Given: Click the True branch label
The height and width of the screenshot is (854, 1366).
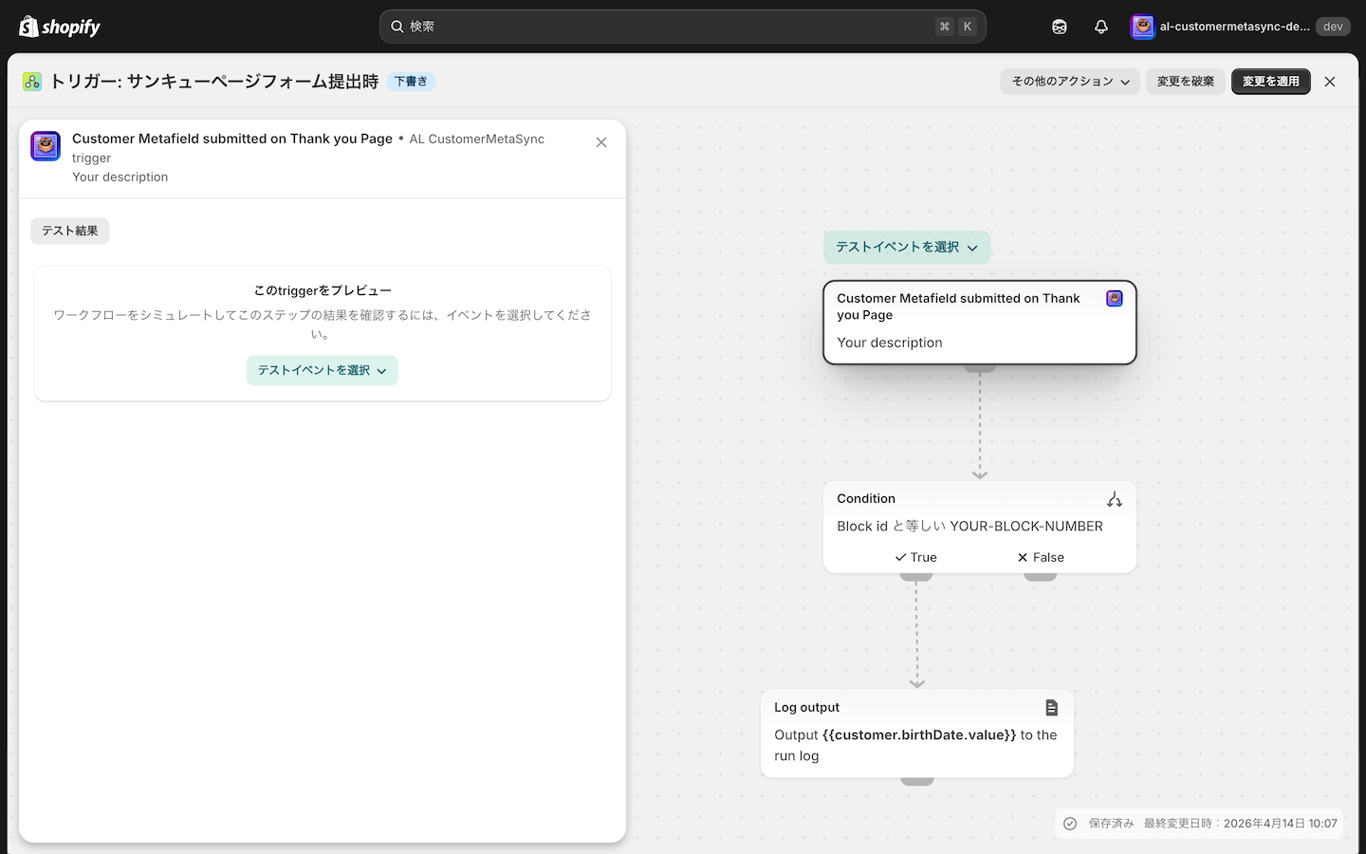Looking at the screenshot, I should pyautogui.click(x=916, y=558).
